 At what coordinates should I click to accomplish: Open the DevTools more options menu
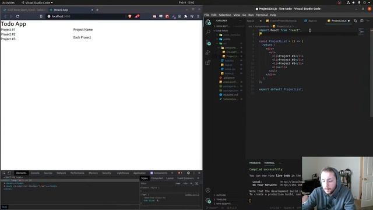tap(194, 173)
